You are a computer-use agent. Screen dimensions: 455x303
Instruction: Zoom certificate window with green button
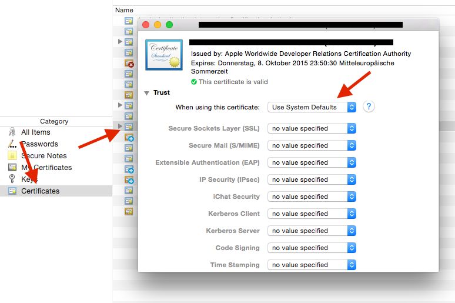coord(169,25)
